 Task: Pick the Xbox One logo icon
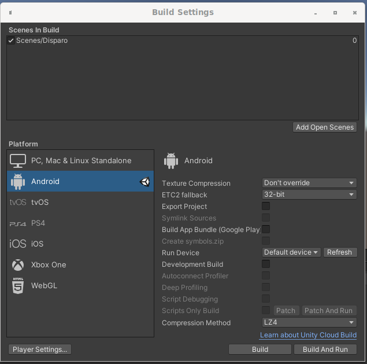coord(18,265)
